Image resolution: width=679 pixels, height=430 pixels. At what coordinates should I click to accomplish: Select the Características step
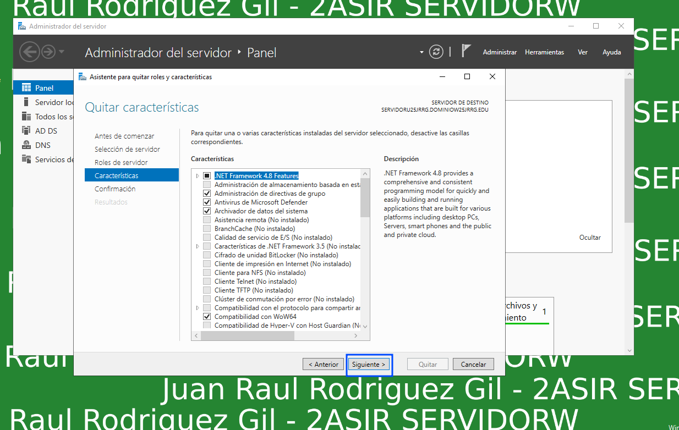pyautogui.click(x=132, y=175)
